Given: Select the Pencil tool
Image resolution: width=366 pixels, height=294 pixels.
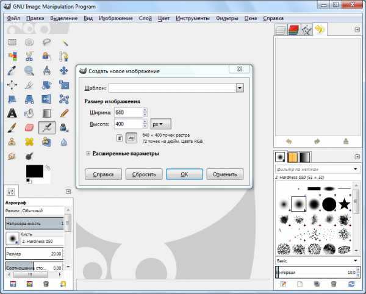Looking at the screenshot, I should pos(64,113).
